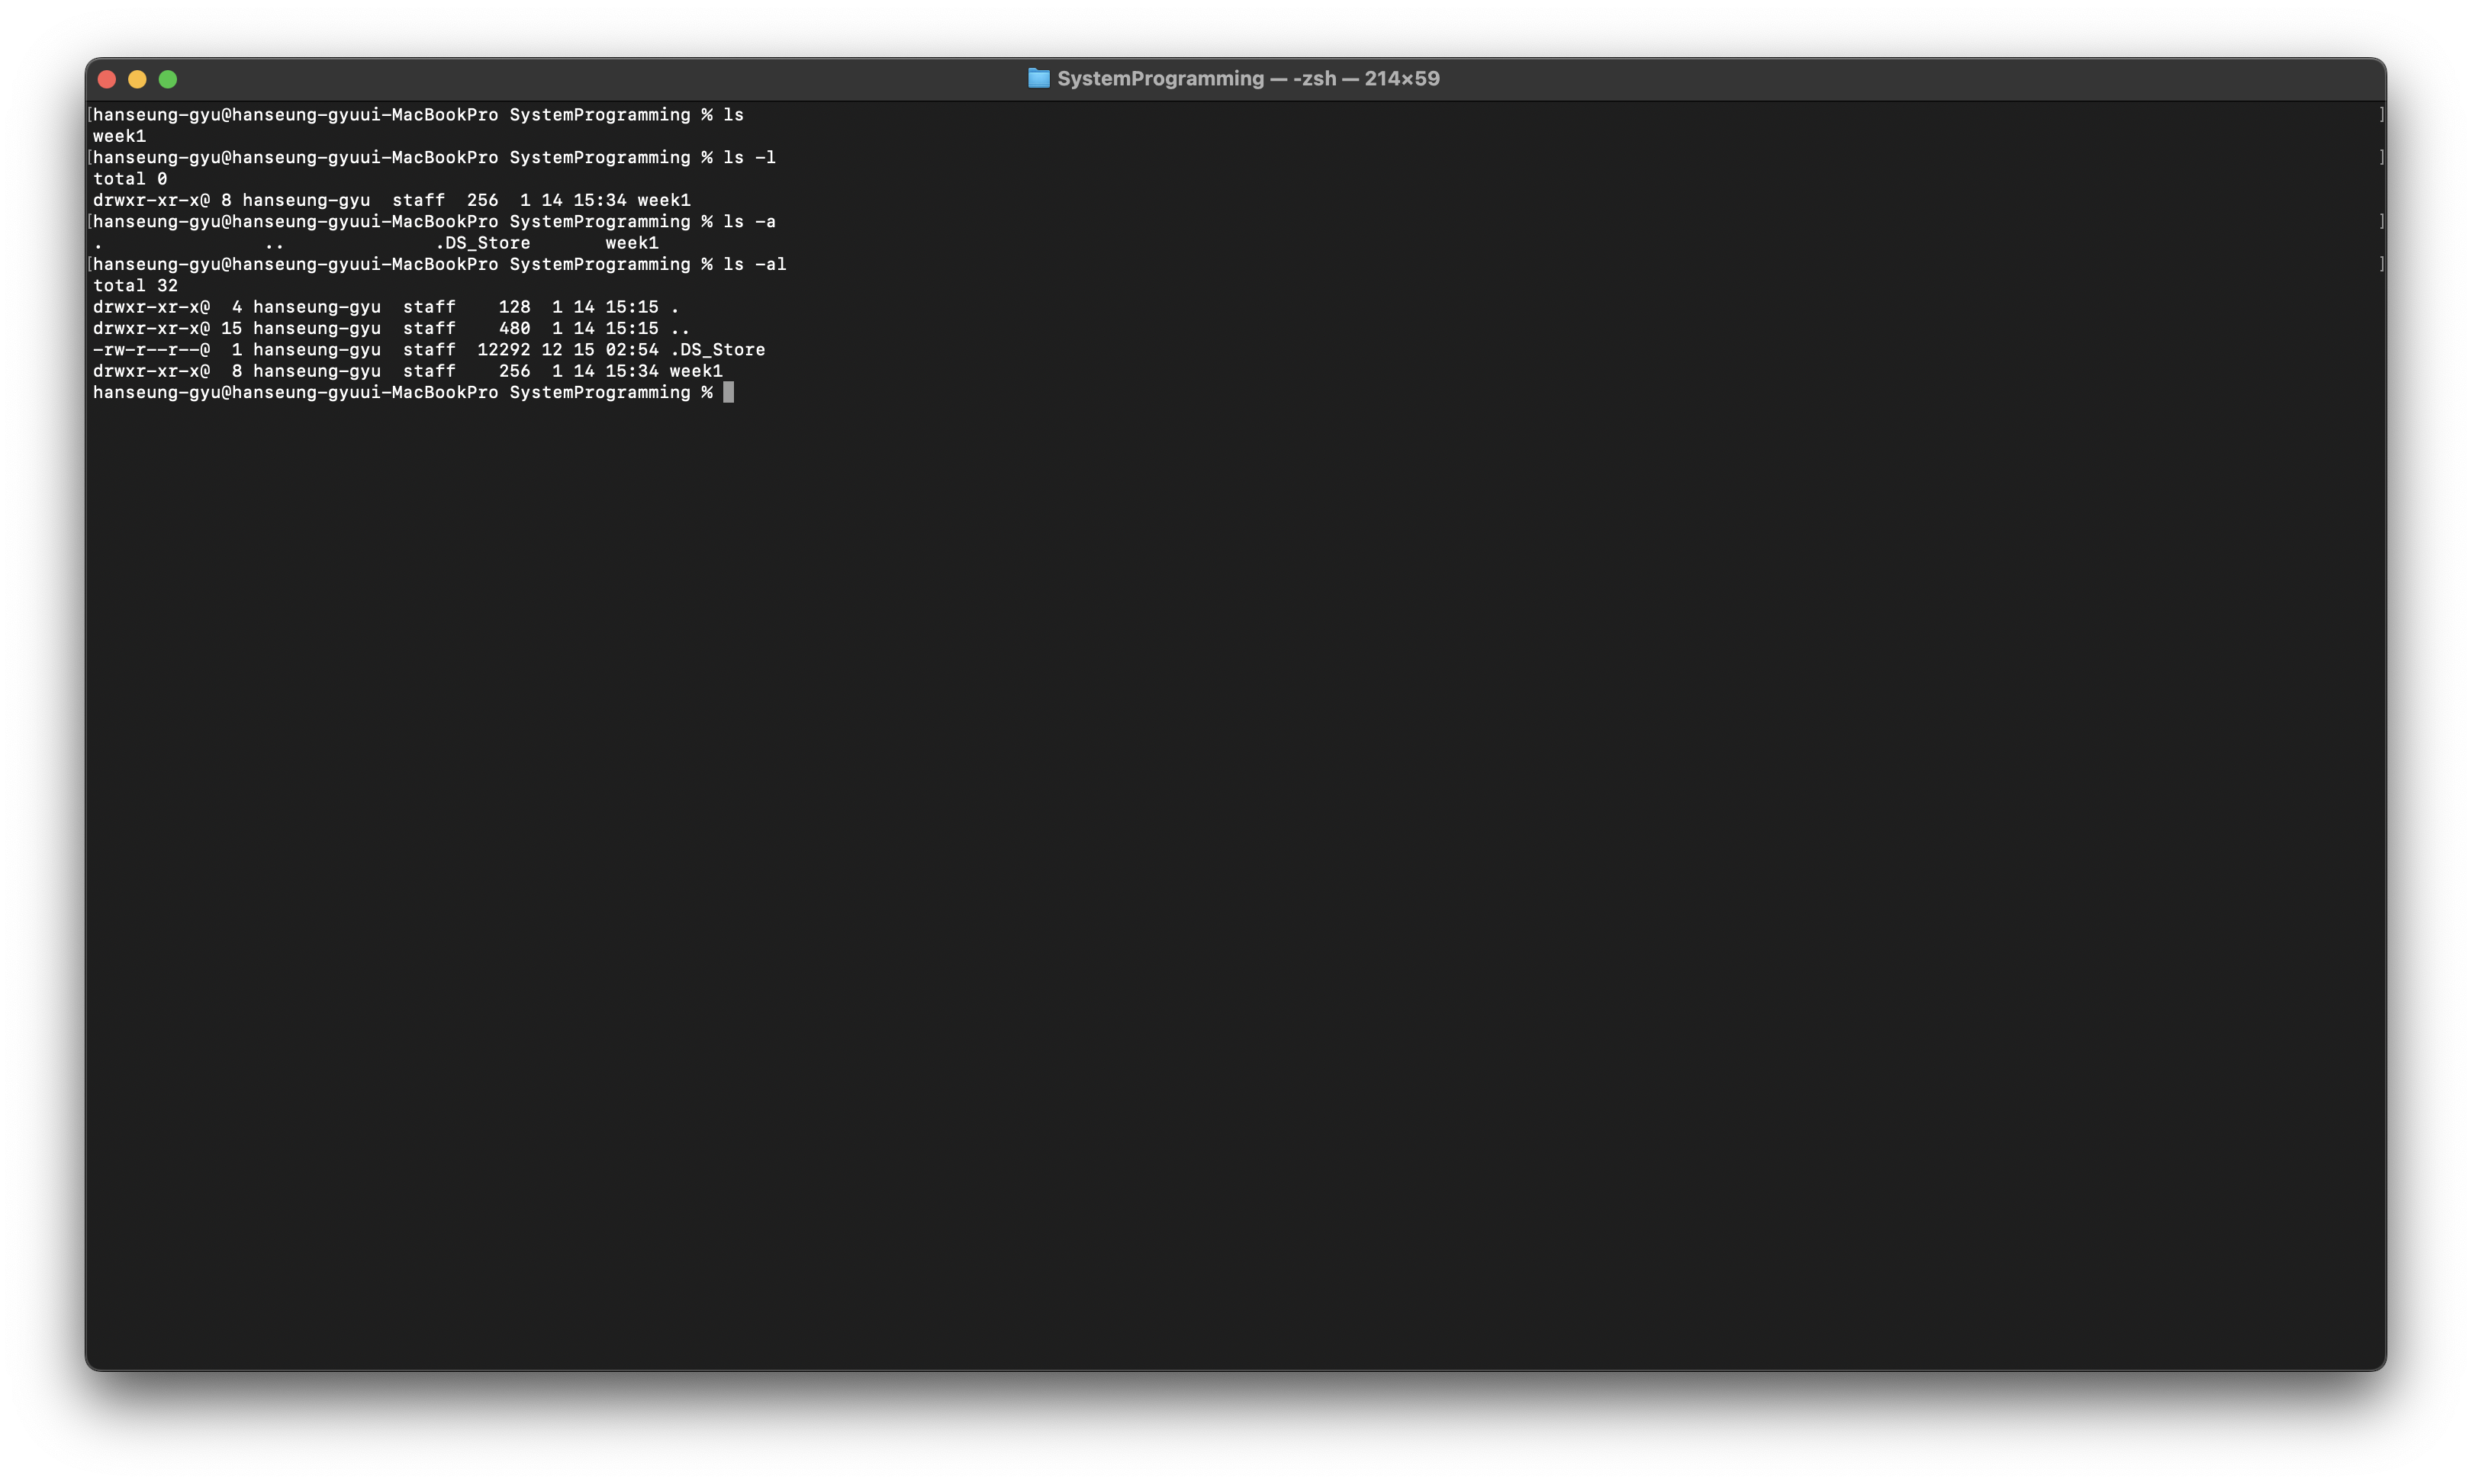Click week1 in the last ls -al row
This screenshot has height=1484, width=2472.
pyautogui.click(x=695, y=371)
